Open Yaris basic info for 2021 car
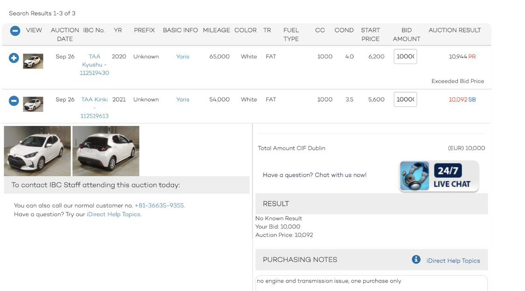This screenshot has height=291, width=525. pyautogui.click(x=182, y=99)
